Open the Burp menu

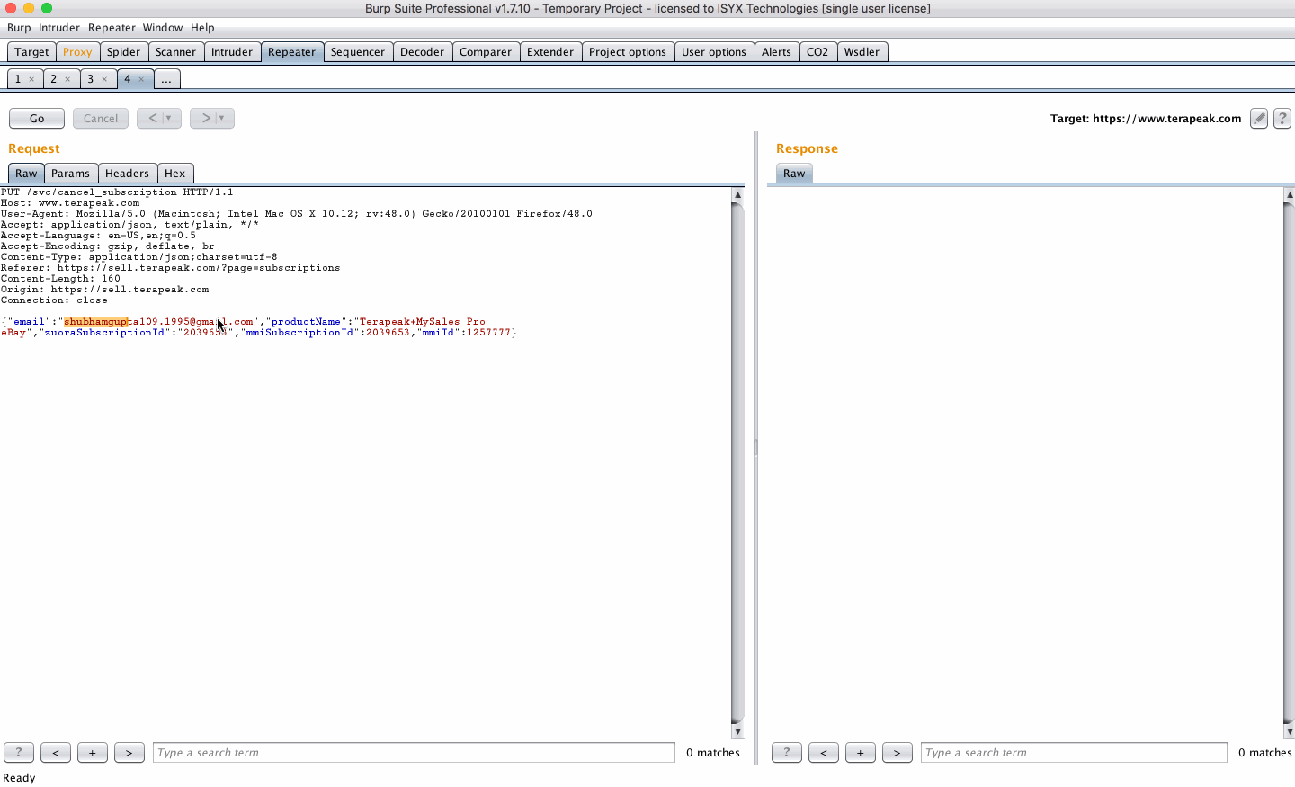pos(19,28)
